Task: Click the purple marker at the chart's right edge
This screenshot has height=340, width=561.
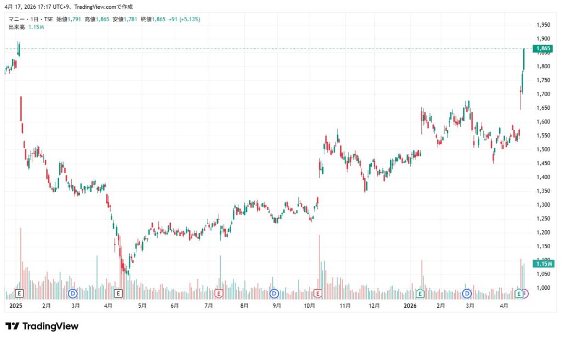Action: pos(525,294)
